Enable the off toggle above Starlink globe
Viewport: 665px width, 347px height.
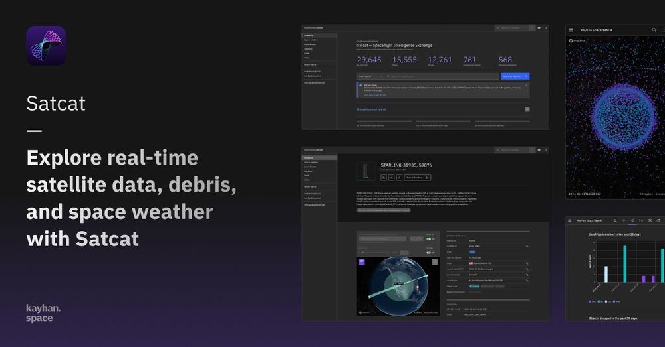pyautogui.click(x=429, y=253)
